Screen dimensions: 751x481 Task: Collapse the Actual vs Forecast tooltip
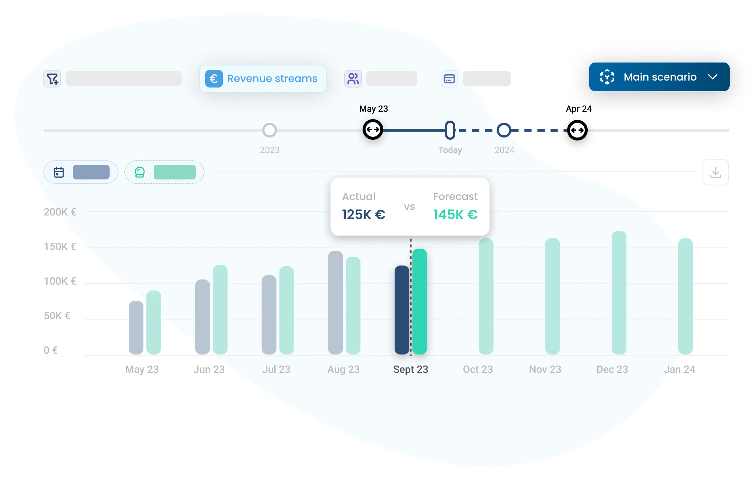click(410, 206)
